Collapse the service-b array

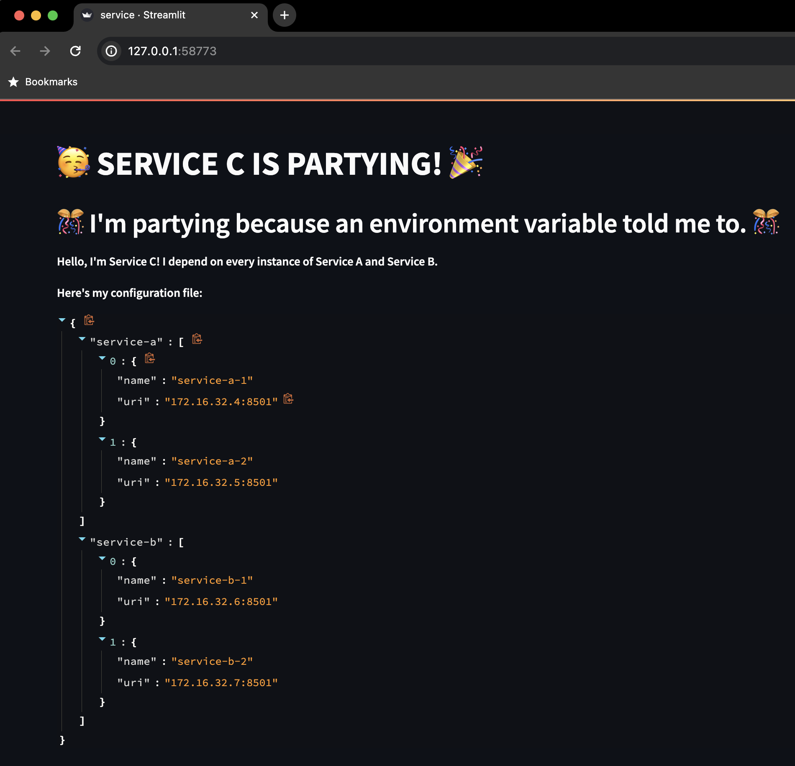click(x=82, y=539)
